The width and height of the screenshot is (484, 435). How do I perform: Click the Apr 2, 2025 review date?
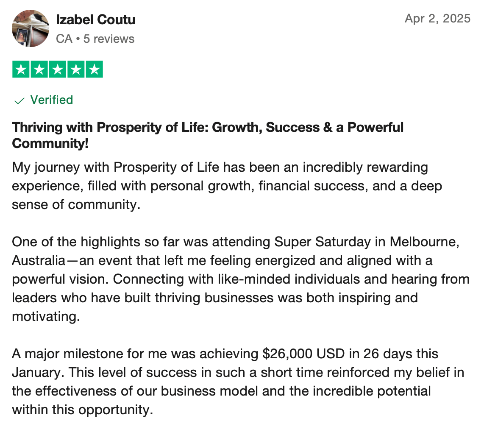(x=437, y=19)
